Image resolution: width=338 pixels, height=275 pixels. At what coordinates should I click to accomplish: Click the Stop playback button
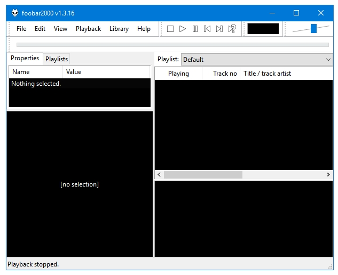click(170, 29)
